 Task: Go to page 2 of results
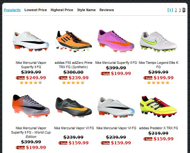click(176, 10)
